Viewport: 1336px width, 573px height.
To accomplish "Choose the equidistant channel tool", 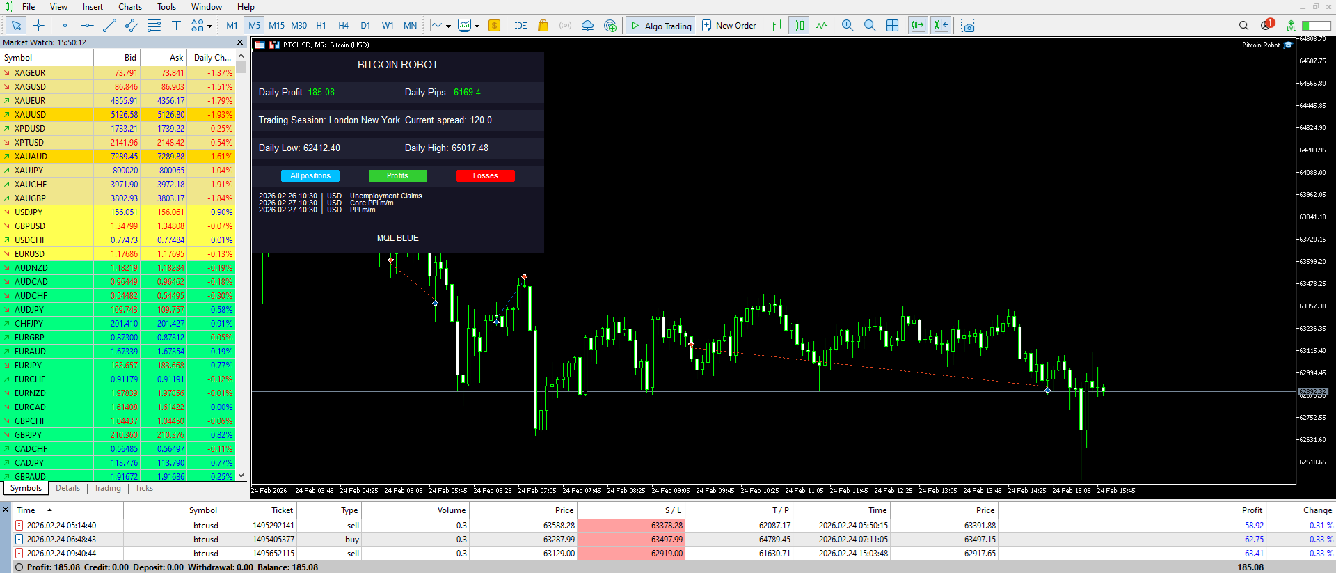I will (x=132, y=26).
